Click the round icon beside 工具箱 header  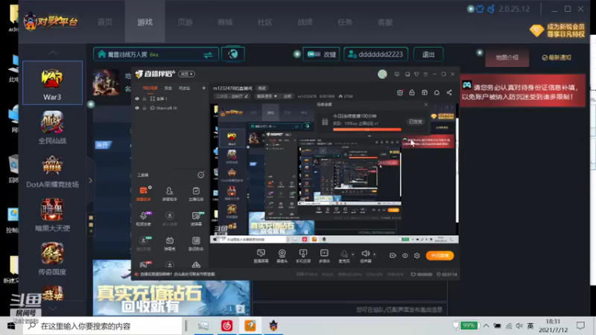tap(200, 175)
